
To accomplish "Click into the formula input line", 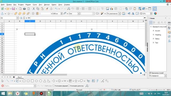I will (87, 18).
